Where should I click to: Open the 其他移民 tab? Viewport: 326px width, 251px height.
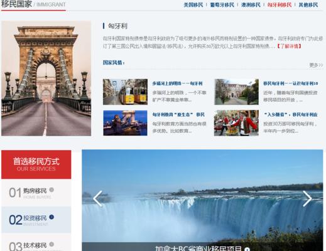point(308,4)
